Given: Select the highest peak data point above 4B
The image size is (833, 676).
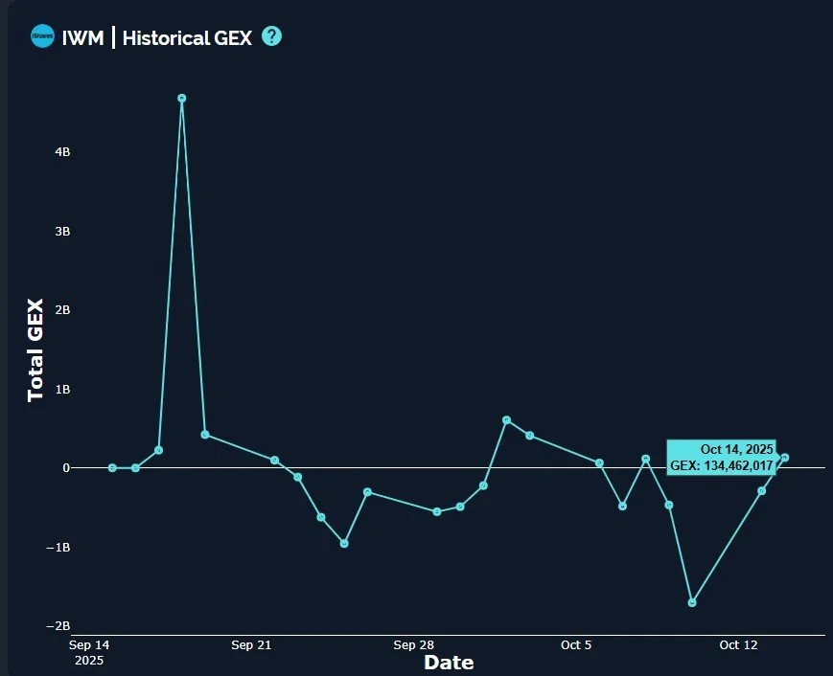Looking at the screenshot, I should tap(182, 99).
